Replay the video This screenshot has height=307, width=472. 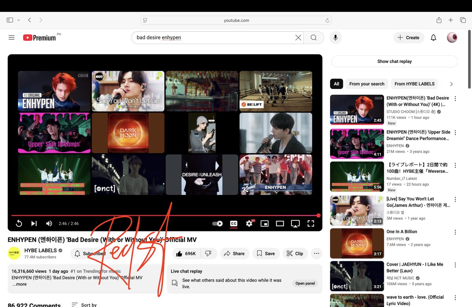[x=19, y=224]
